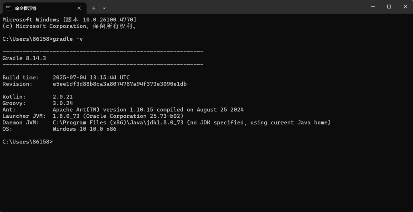Click the empty title bar area
The height and width of the screenshot is (212, 413).
[x=234, y=7]
